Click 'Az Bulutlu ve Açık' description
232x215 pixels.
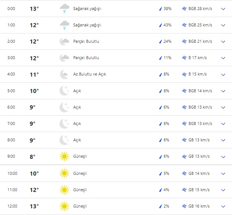(89, 74)
